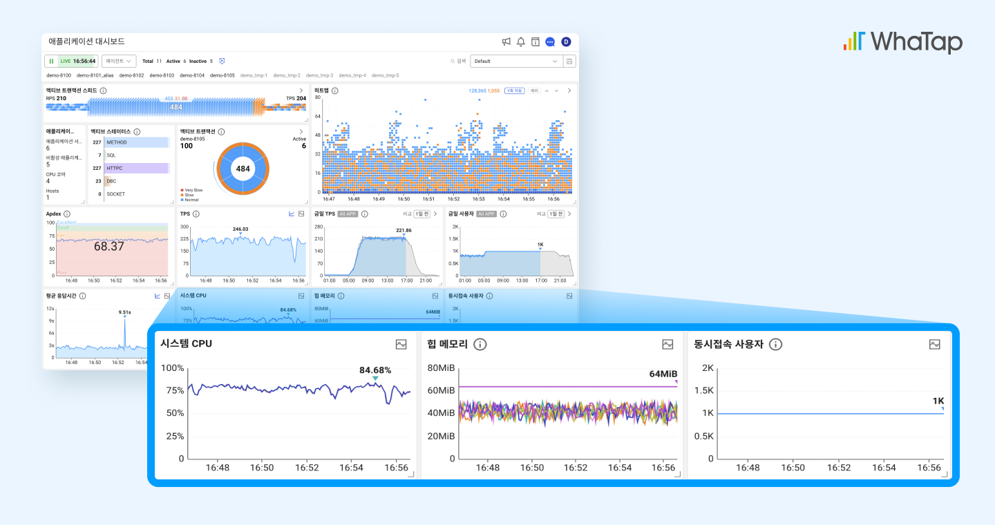995x525 pixels.
Task: Click the megaphone announcements icon
Action: pos(506,42)
